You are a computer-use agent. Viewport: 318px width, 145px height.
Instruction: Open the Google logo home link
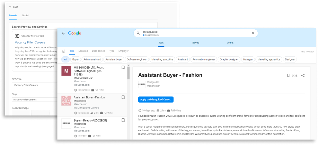point(74,33)
